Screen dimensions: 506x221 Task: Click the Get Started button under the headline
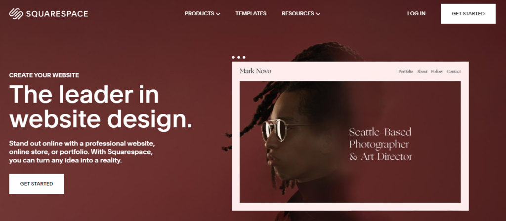37,184
